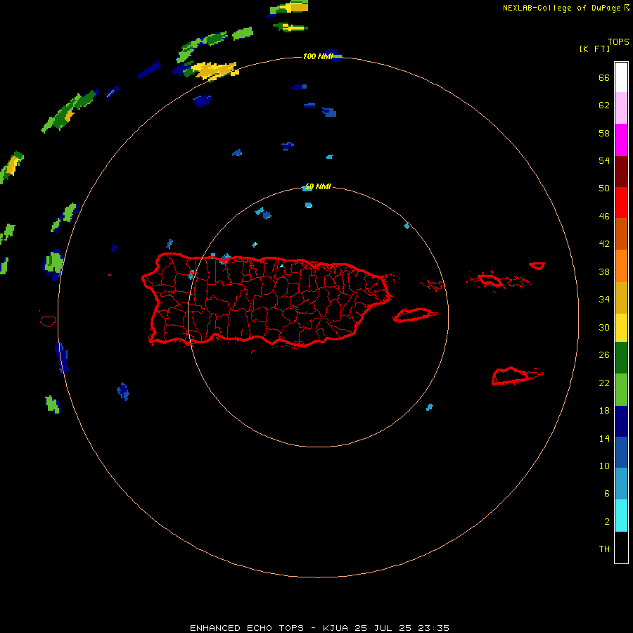Click the 30 legend value

[x=604, y=327]
